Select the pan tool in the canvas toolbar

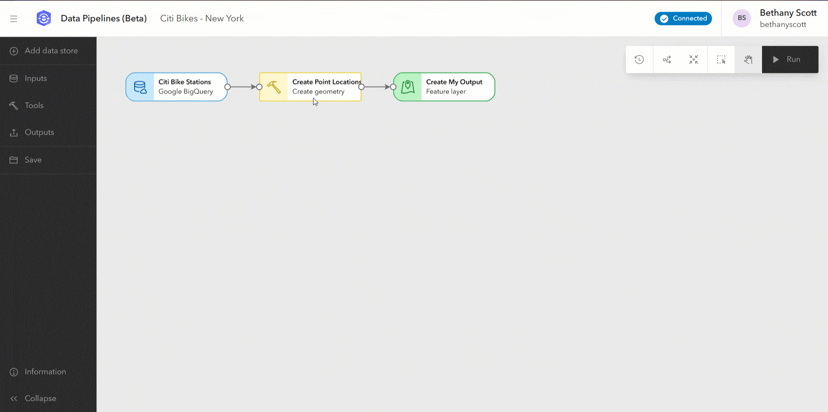tap(748, 60)
